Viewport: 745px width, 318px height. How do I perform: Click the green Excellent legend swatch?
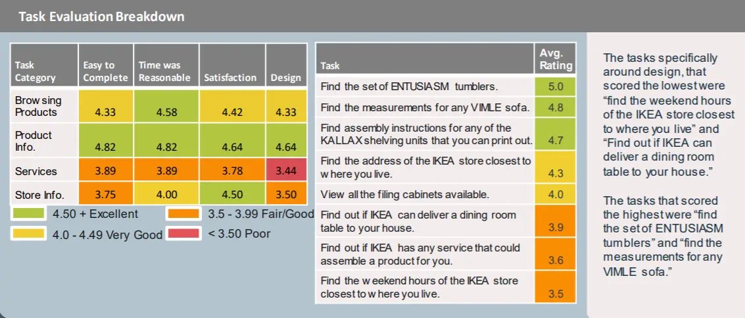click(x=28, y=214)
